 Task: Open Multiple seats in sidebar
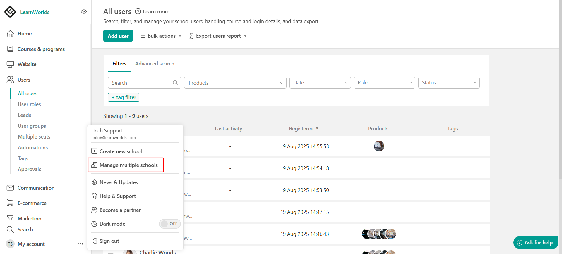point(34,136)
